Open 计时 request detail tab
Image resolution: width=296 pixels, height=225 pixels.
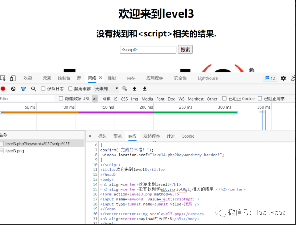[x=171, y=136]
